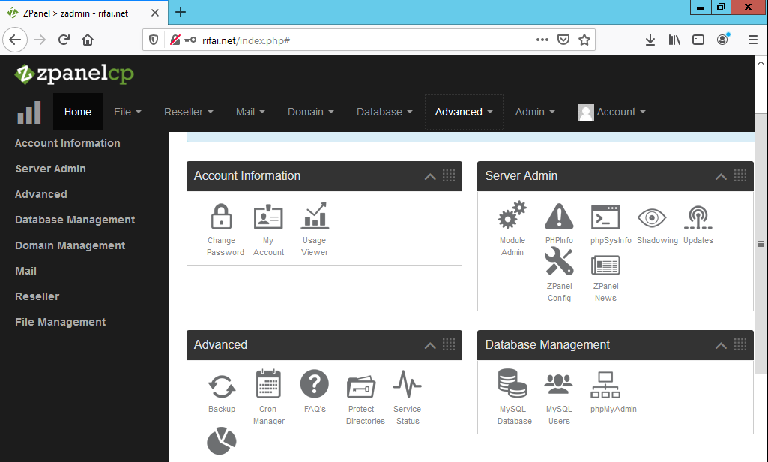Jump to Database Management sidebar link
The height and width of the screenshot is (462, 768).
tap(75, 220)
